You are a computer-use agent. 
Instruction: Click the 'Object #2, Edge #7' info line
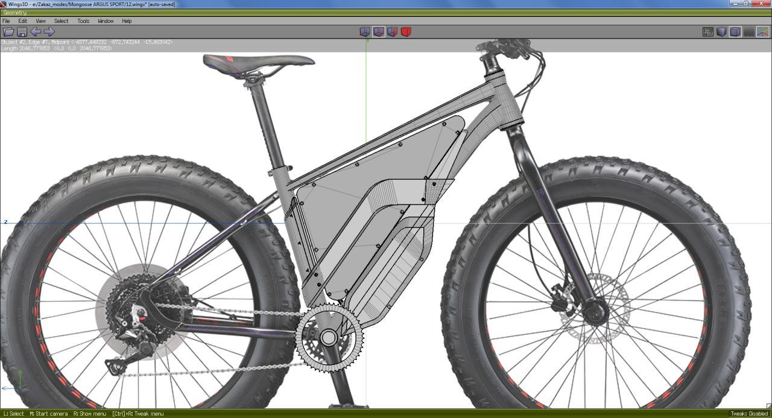[87, 42]
